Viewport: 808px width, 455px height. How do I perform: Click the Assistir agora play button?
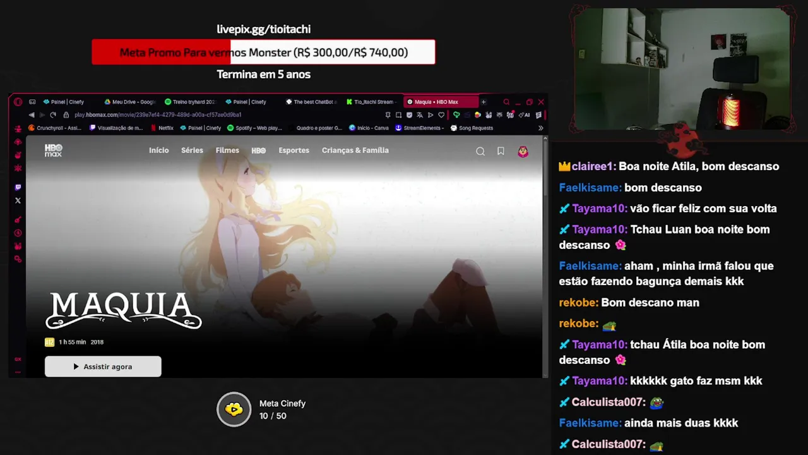[x=103, y=367]
